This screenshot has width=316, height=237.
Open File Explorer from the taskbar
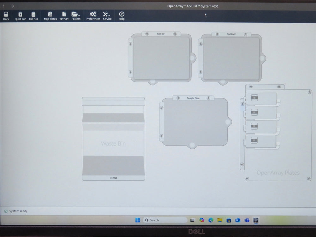coord(220,220)
